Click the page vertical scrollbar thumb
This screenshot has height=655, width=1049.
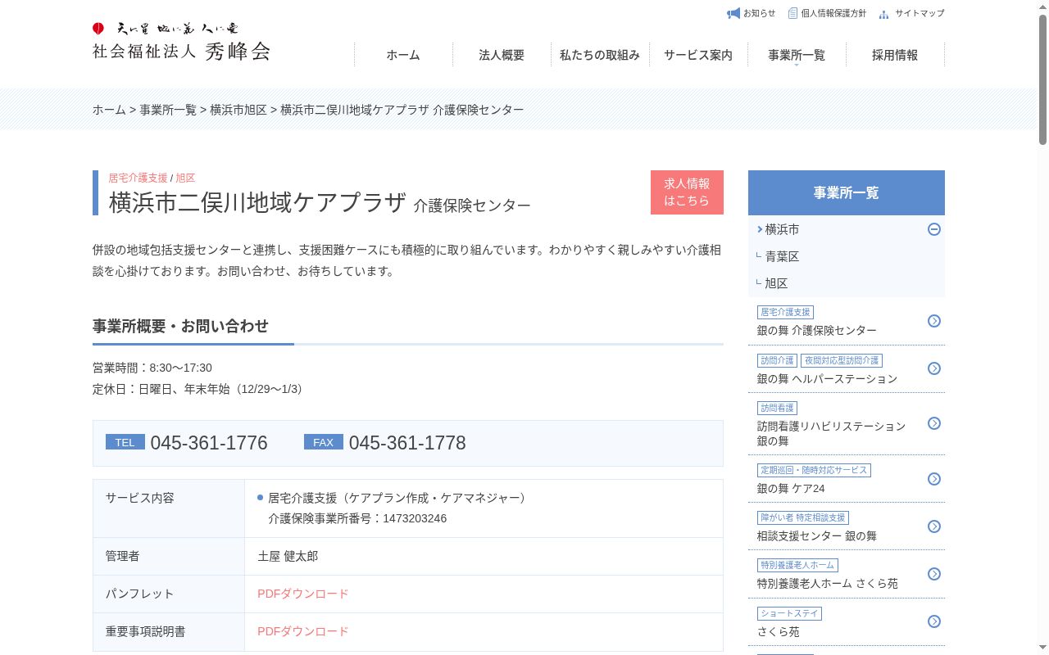[1043, 79]
